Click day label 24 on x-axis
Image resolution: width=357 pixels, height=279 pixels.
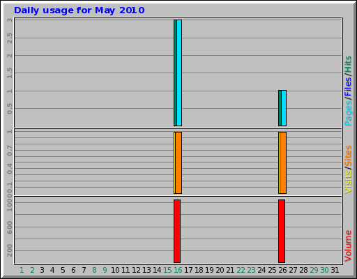[x=261, y=270]
